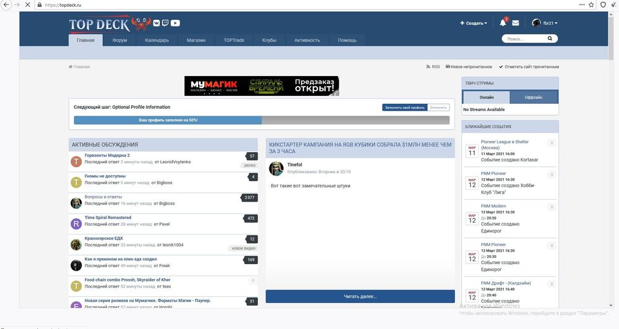This screenshot has height=329, width=619.
Task: Click the profile completion progress bar
Action: tap(262, 120)
